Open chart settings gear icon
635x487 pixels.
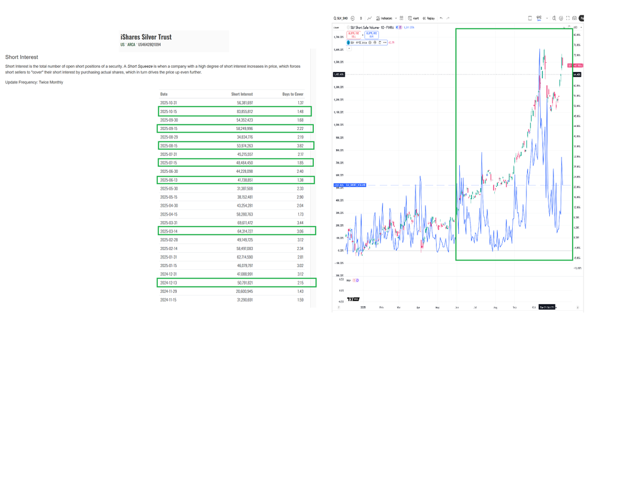coord(561,18)
